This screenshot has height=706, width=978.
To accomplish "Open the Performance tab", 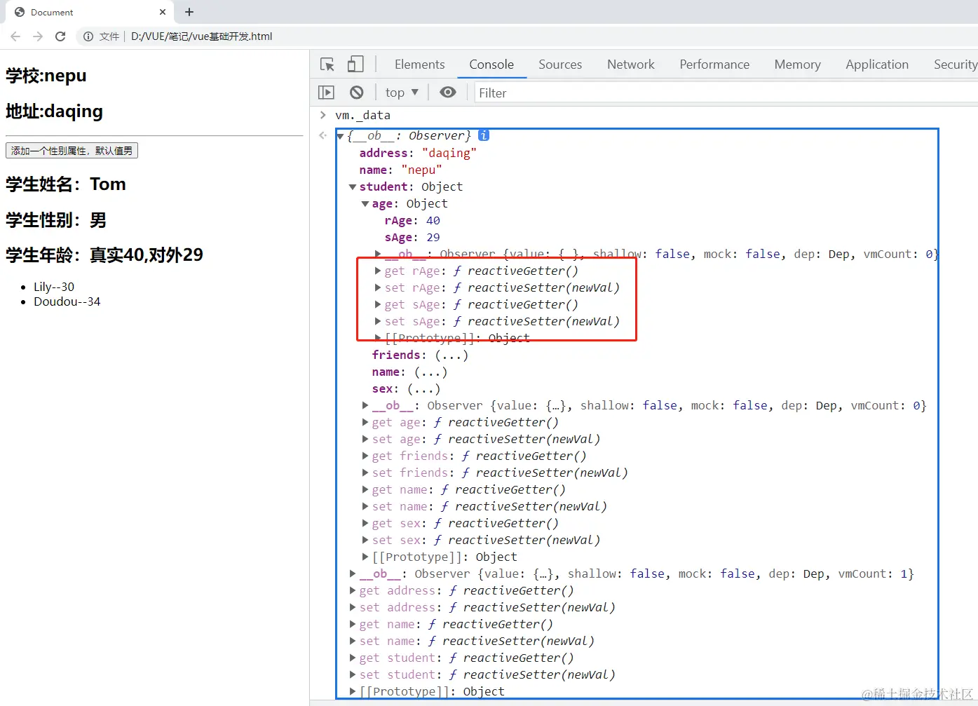I will point(714,65).
